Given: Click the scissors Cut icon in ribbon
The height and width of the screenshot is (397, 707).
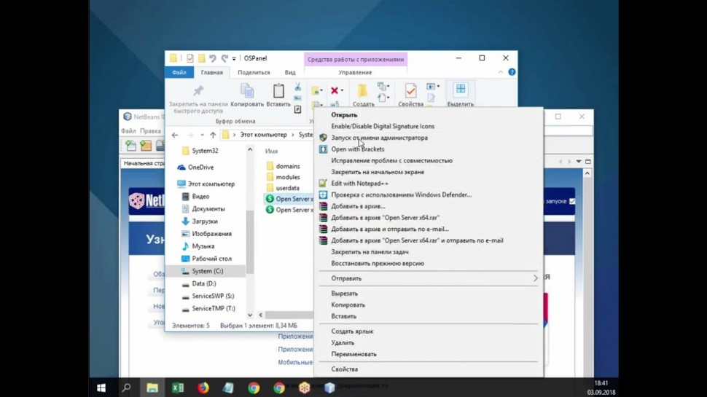Looking at the screenshot, I should coord(297,87).
